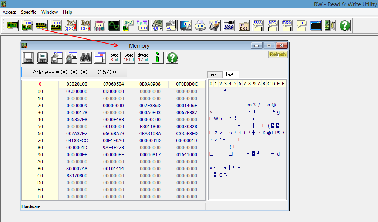378x222 pixels.
Task: Open the Embedded Controller (EC) tool
Action: click(186, 25)
